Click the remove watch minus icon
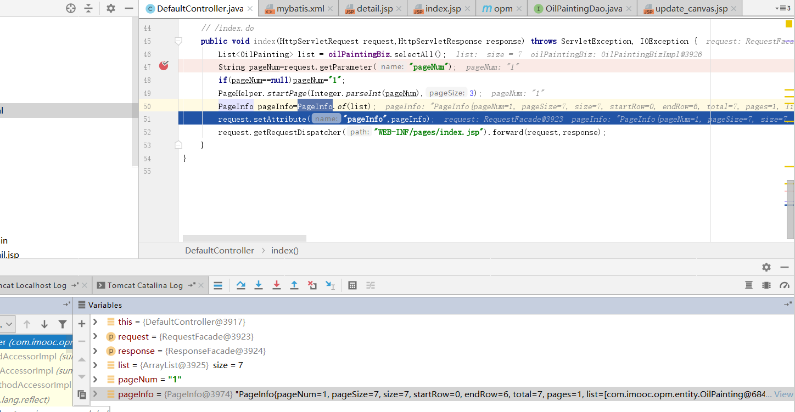 pos(82,341)
